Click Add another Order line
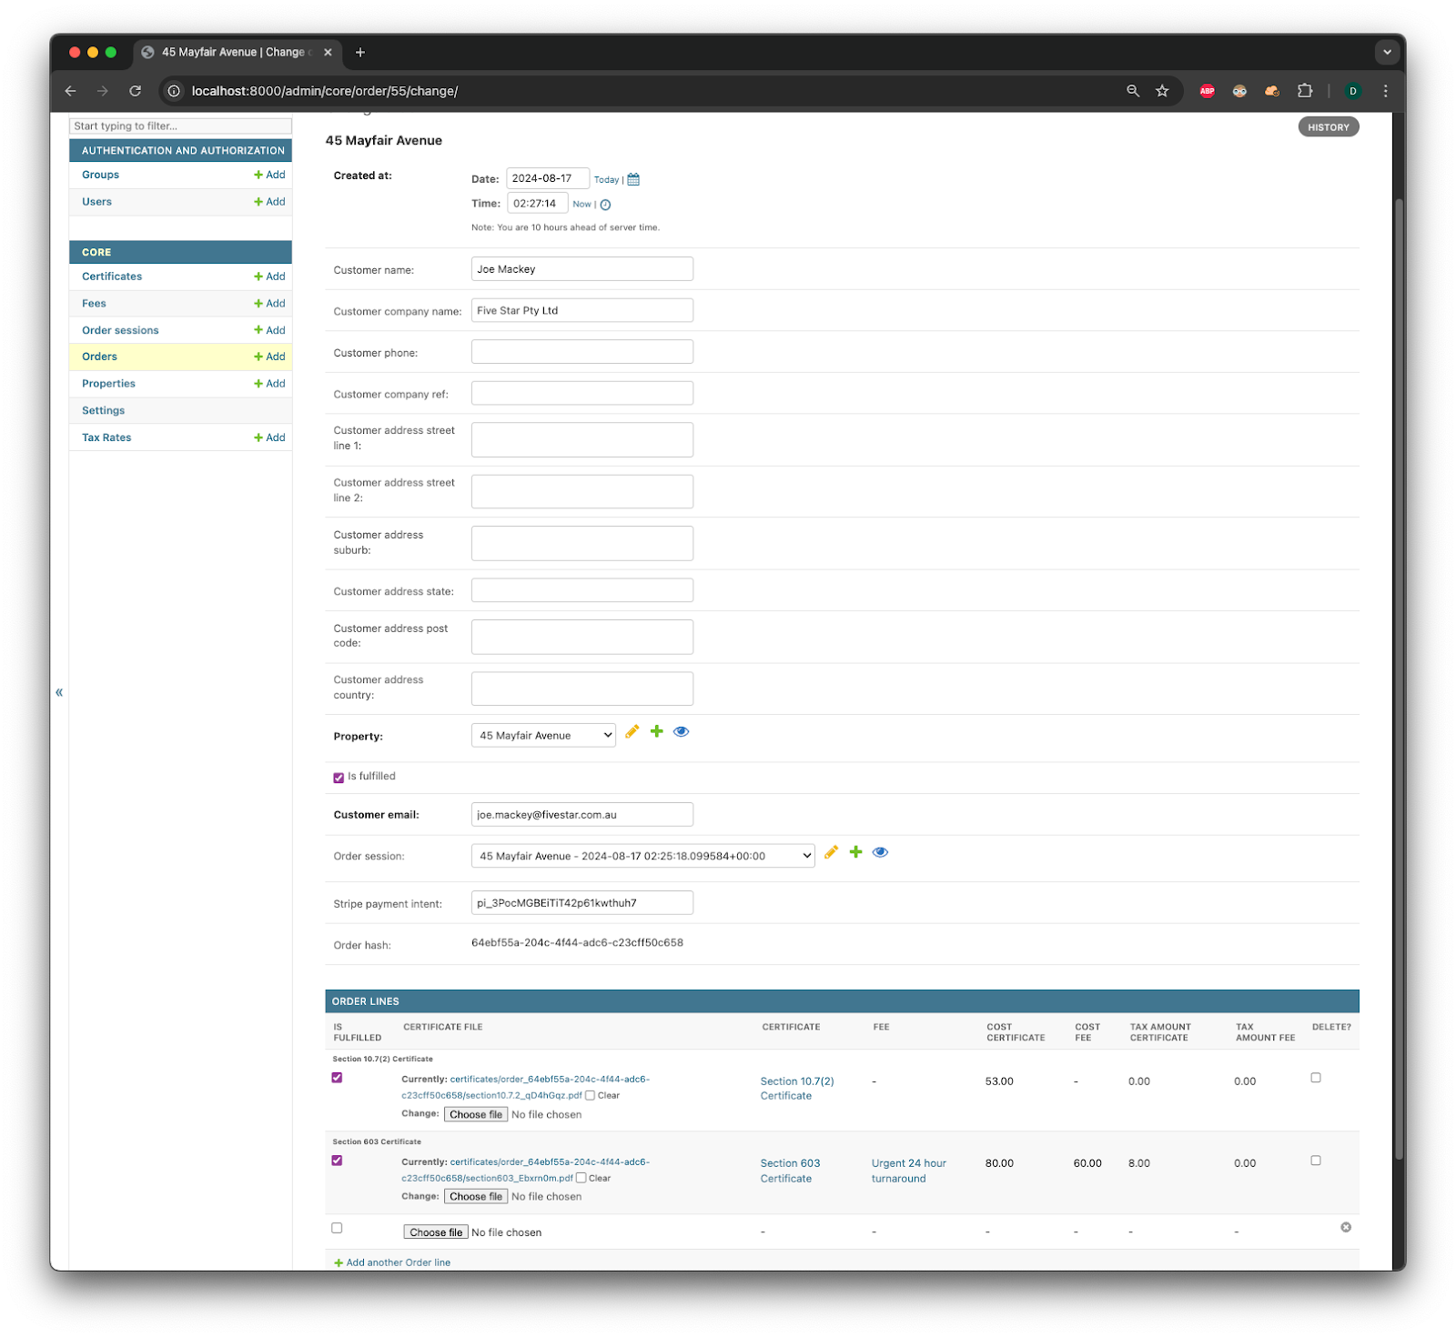 (392, 1262)
